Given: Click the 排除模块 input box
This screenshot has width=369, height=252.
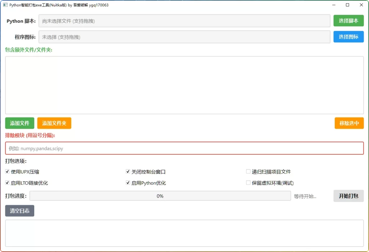Looking at the screenshot, I should pos(184,148).
